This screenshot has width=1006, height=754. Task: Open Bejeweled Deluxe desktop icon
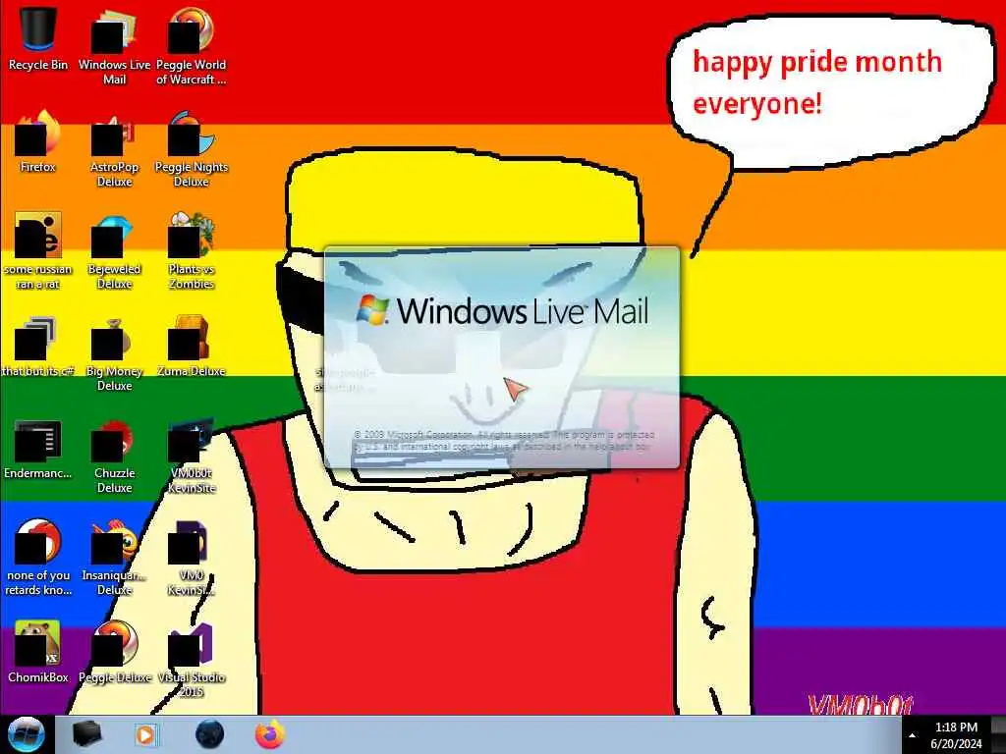[114, 250]
